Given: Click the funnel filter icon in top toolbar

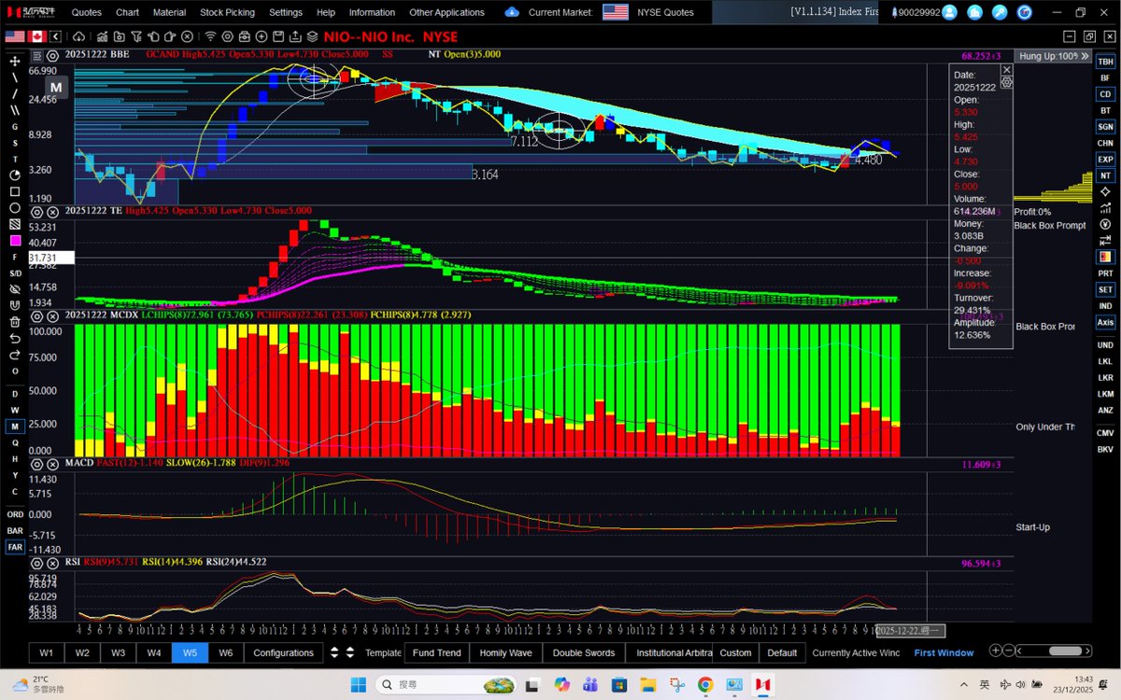Looking at the screenshot, I should point(136,35).
